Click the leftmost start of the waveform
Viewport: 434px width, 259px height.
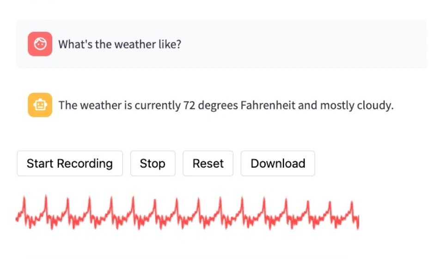coord(18,217)
